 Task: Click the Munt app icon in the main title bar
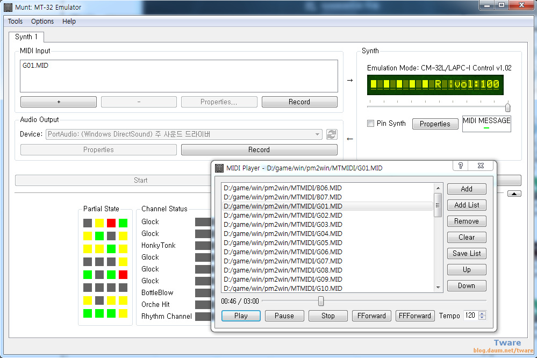(8, 7)
